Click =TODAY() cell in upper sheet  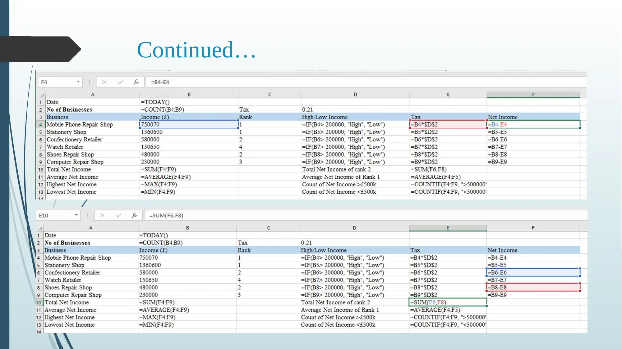click(x=189, y=102)
